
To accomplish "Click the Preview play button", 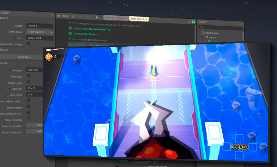I will pyautogui.click(x=97, y=17).
